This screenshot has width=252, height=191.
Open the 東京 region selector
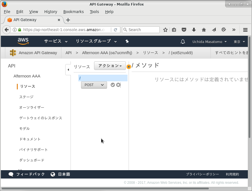[239, 42]
